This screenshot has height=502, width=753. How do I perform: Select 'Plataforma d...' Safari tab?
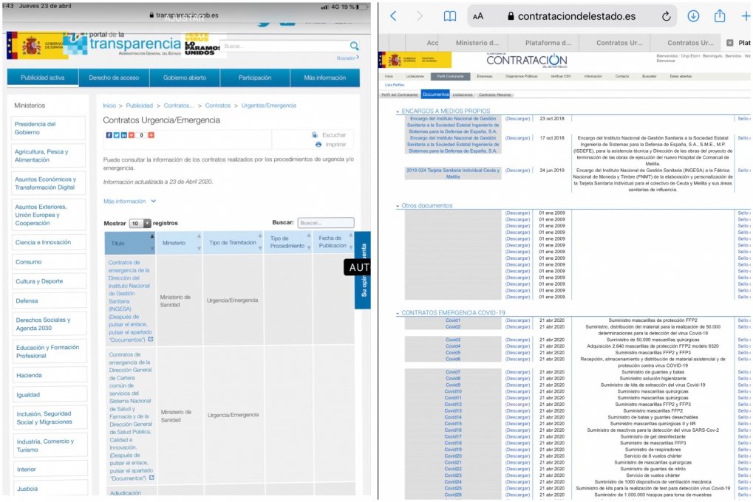pos(548,43)
